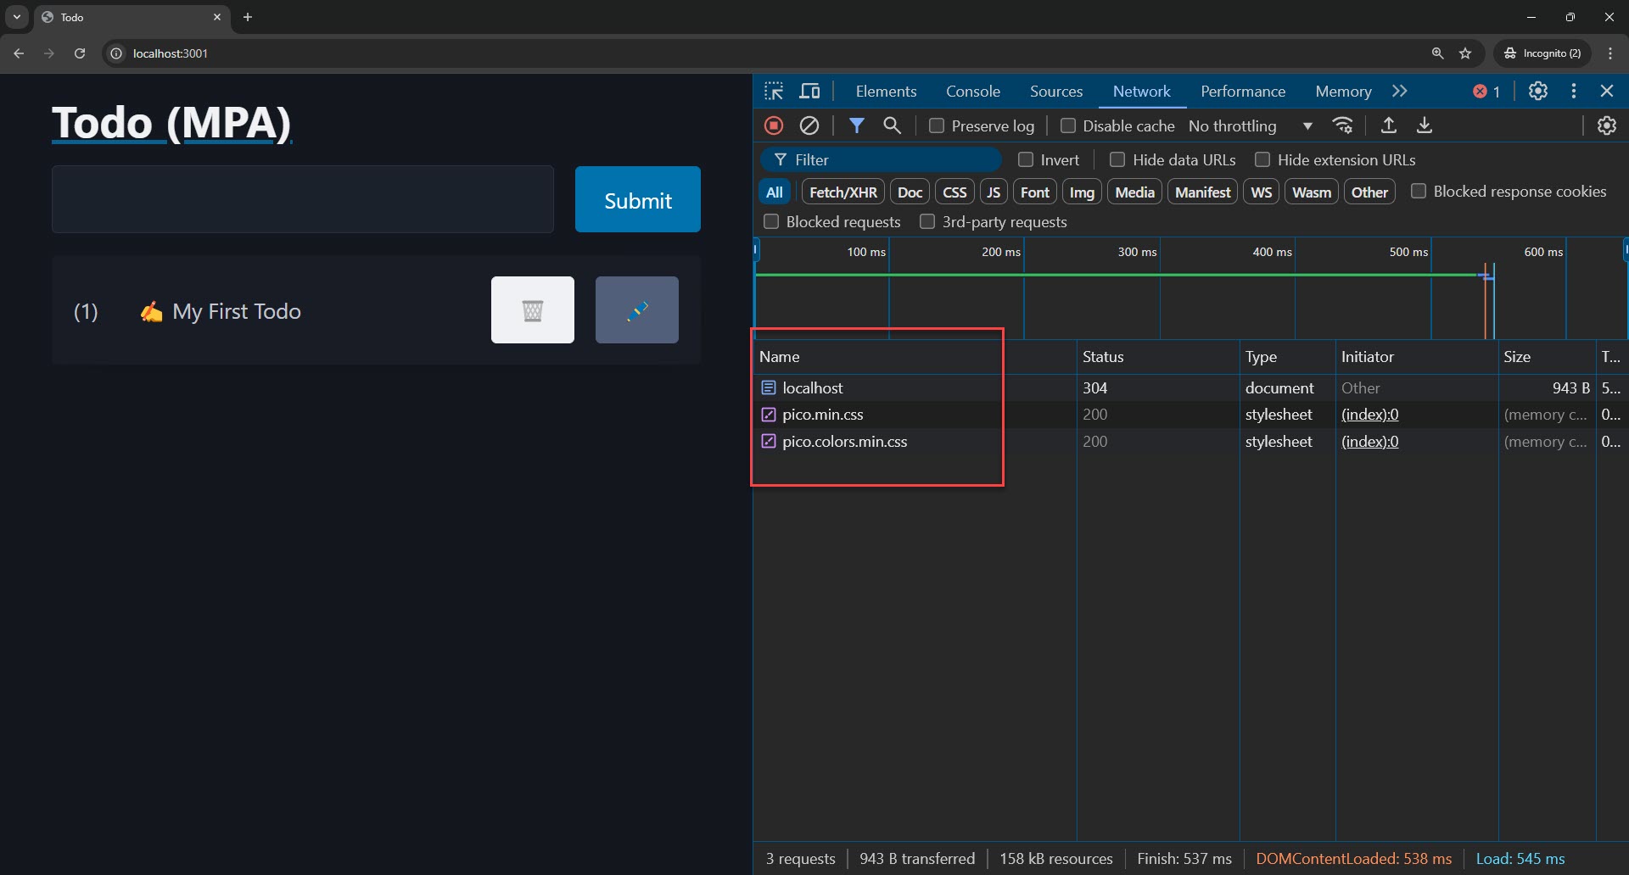The width and height of the screenshot is (1629, 875).
Task: Check the Blocked requests checkbox
Action: pyautogui.click(x=771, y=222)
